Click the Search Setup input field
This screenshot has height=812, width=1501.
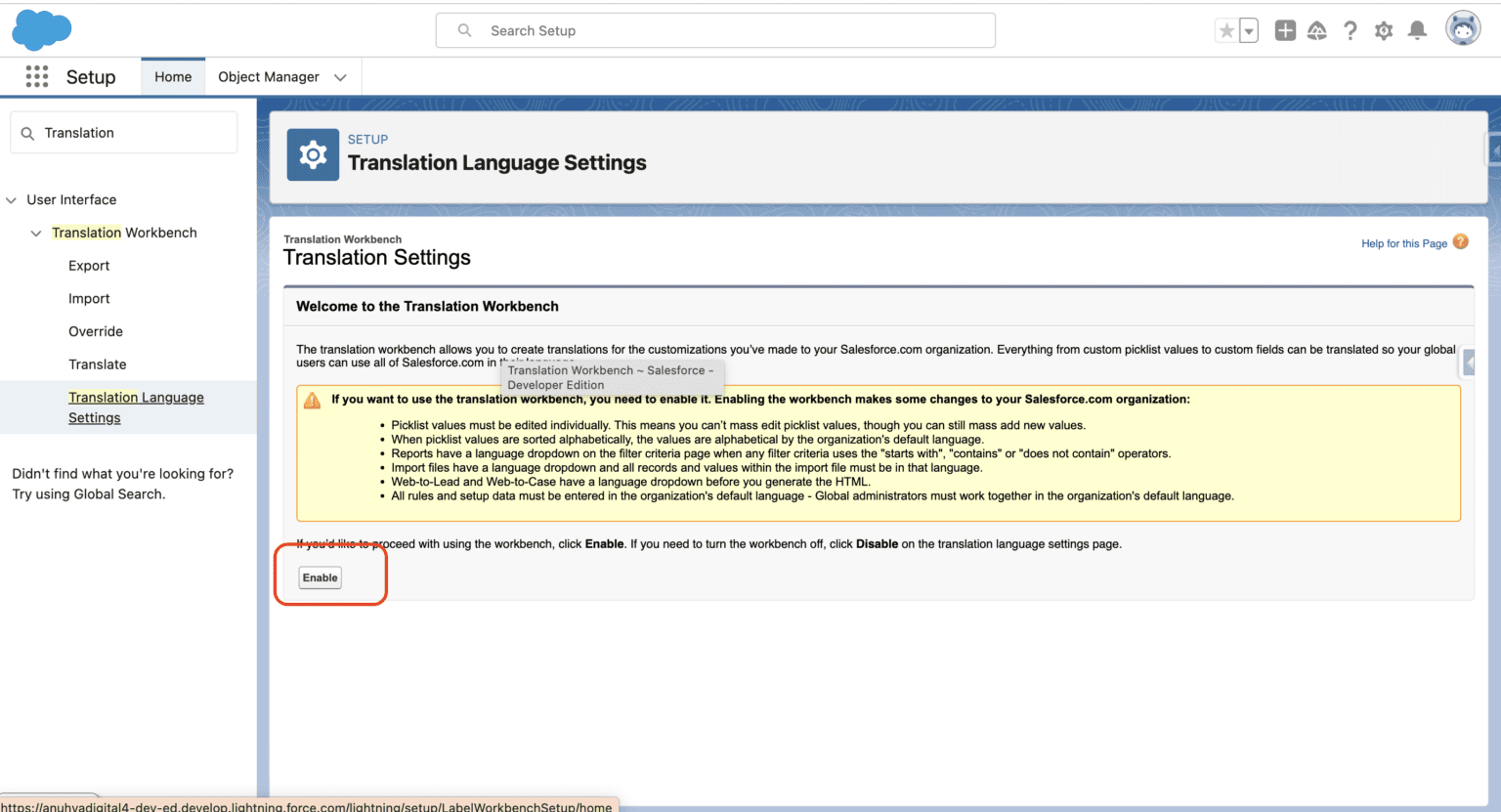coord(715,30)
